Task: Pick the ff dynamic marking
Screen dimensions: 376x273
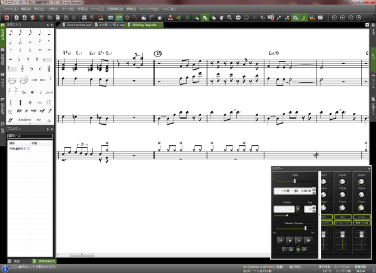Action: point(10,120)
